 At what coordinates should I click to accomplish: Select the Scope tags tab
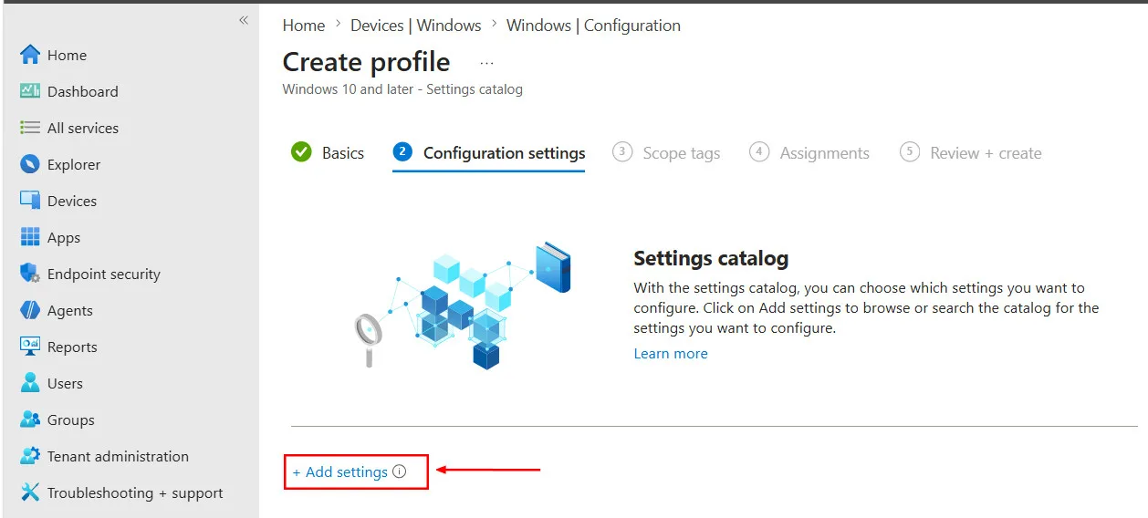(666, 153)
